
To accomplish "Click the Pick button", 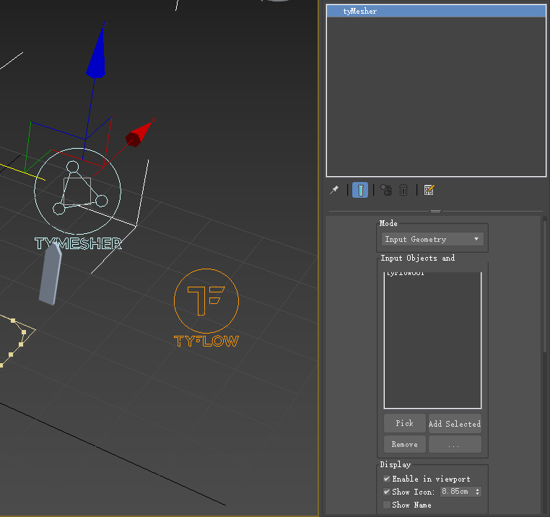I will (x=404, y=423).
